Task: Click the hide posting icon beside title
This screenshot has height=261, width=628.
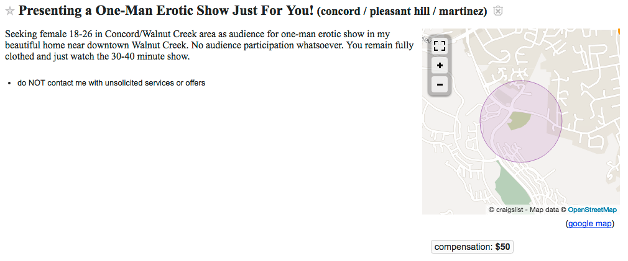Action: (498, 11)
